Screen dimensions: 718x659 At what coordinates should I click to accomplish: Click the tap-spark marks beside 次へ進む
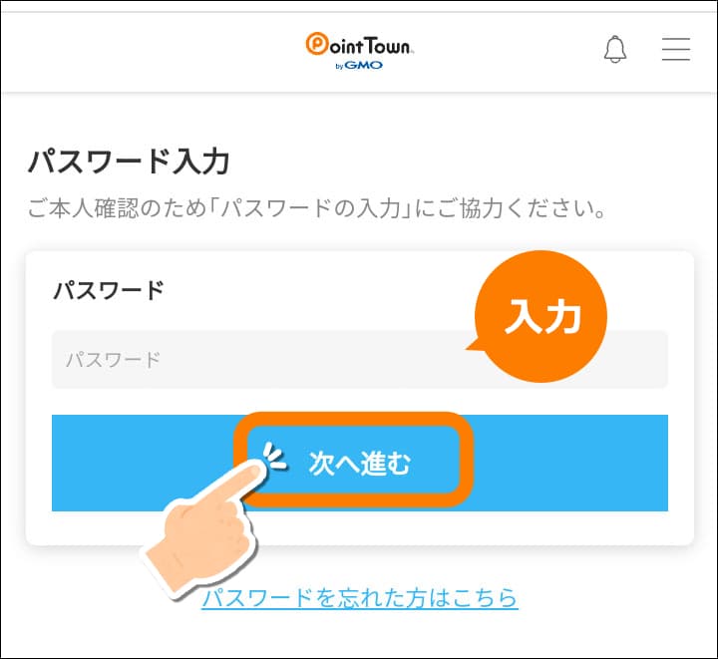275,456
